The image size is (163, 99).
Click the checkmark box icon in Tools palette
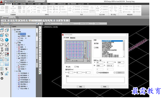point(7,45)
